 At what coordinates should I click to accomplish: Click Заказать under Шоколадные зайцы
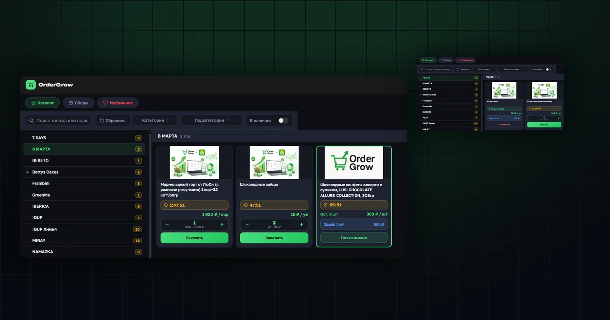pos(274,238)
